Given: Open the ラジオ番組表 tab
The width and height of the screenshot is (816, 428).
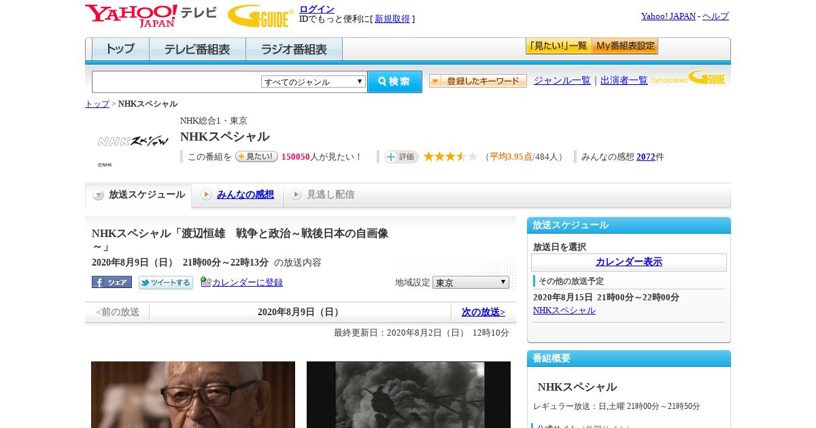Looking at the screenshot, I should coord(294,49).
